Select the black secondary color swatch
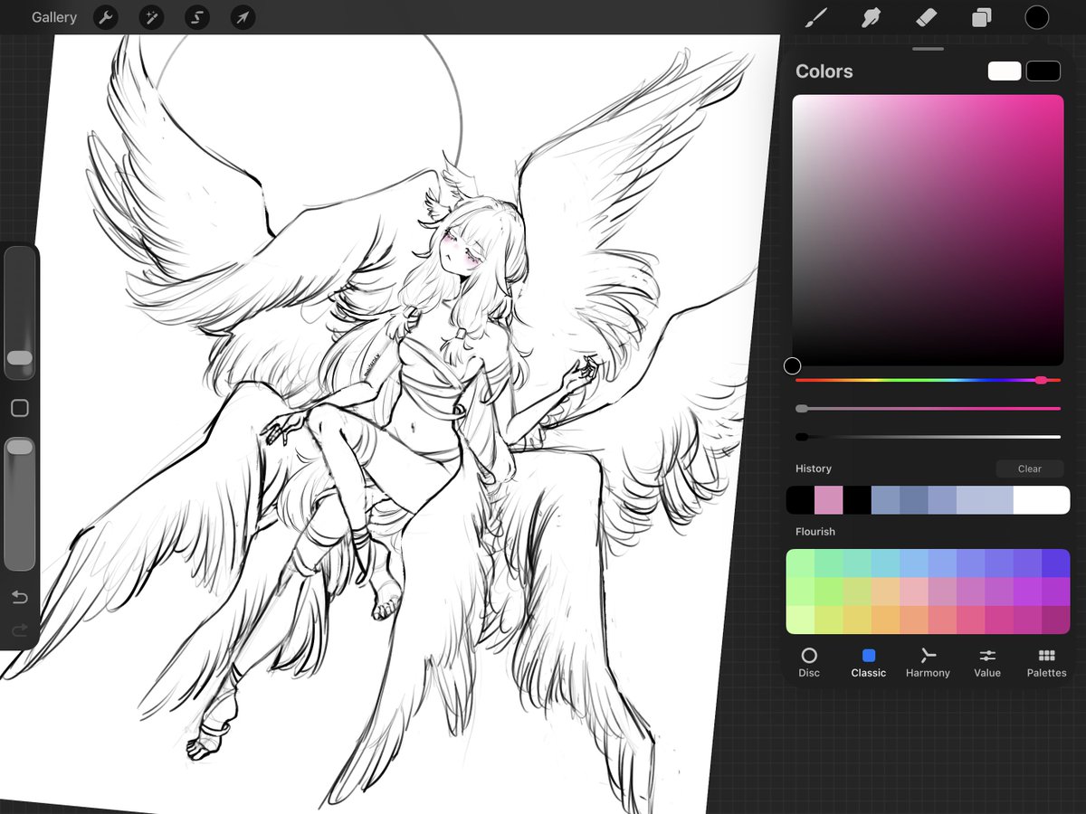 1043,71
